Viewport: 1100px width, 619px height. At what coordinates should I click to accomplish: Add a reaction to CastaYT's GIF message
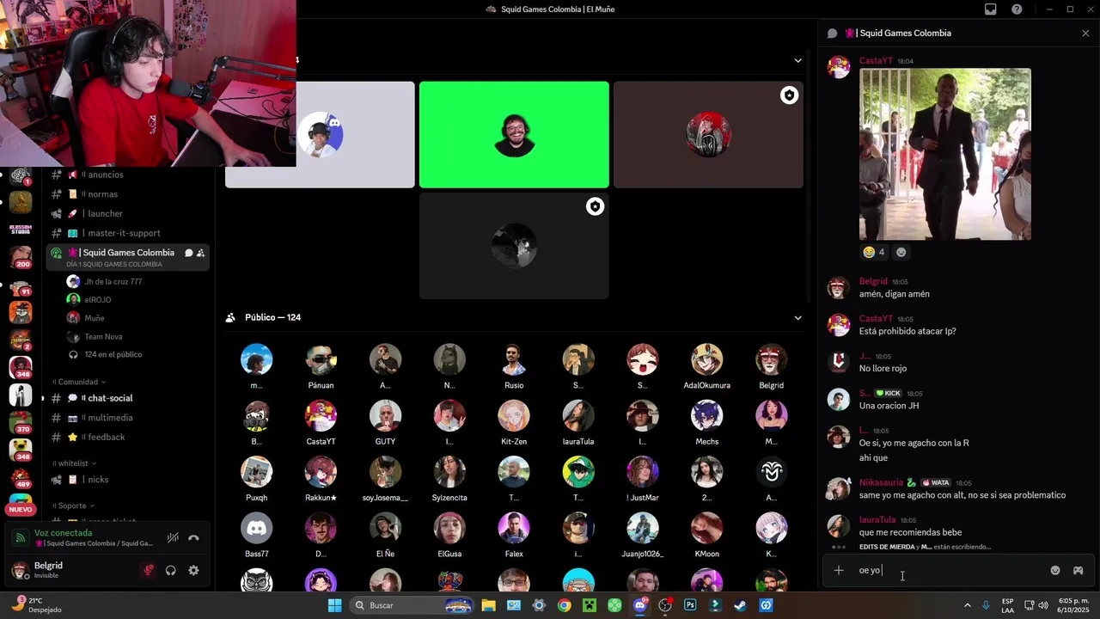pos(901,252)
